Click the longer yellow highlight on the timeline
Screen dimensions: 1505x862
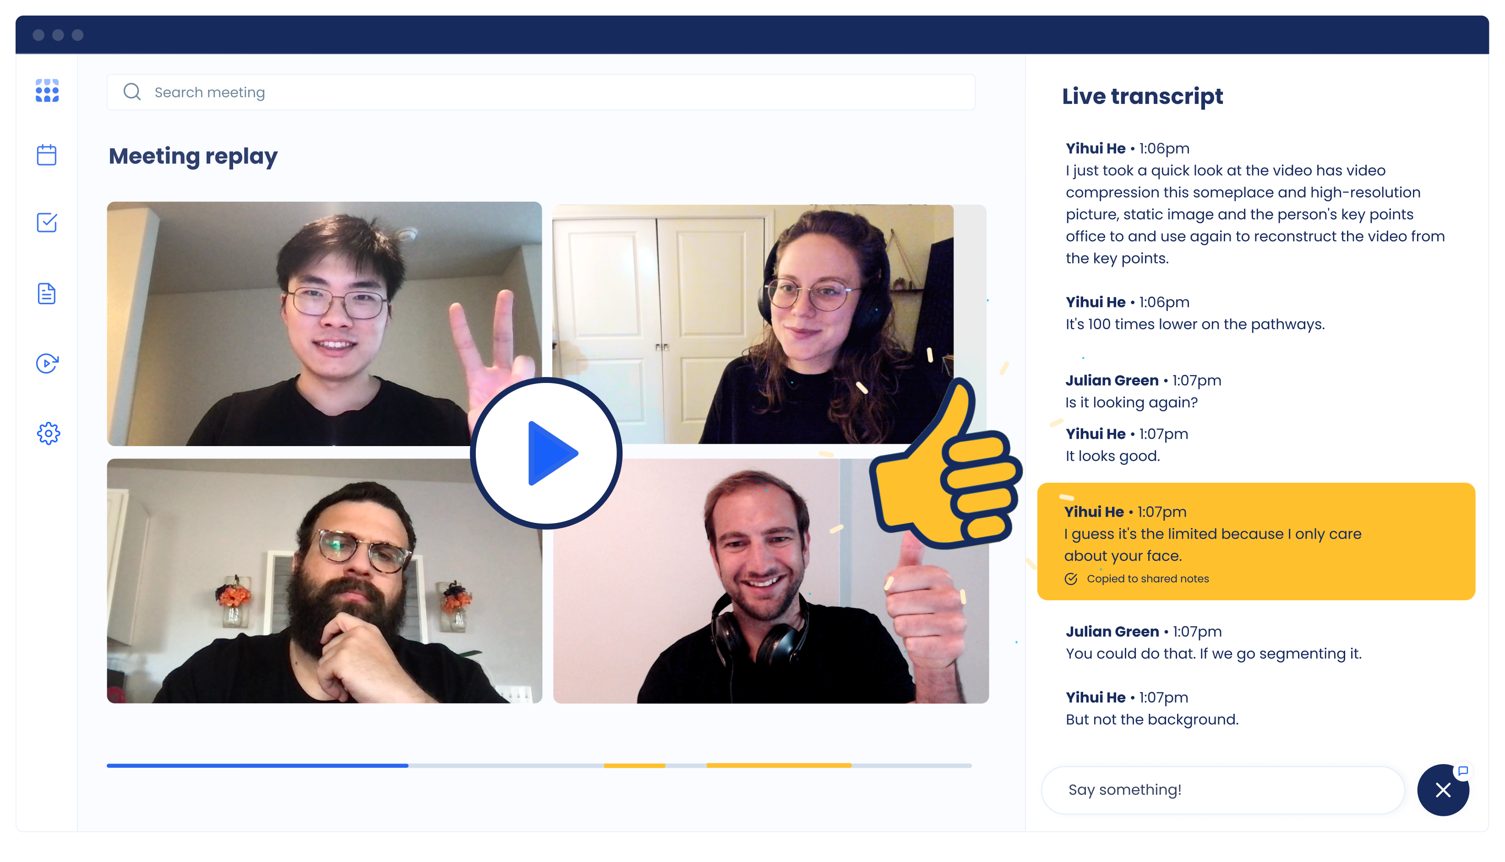[778, 765]
